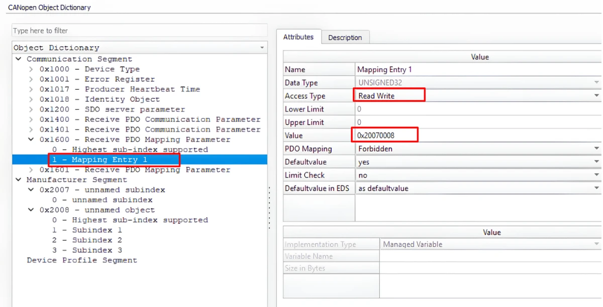Click the 'Defaultvalue in EDS' property label

pos(317,188)
